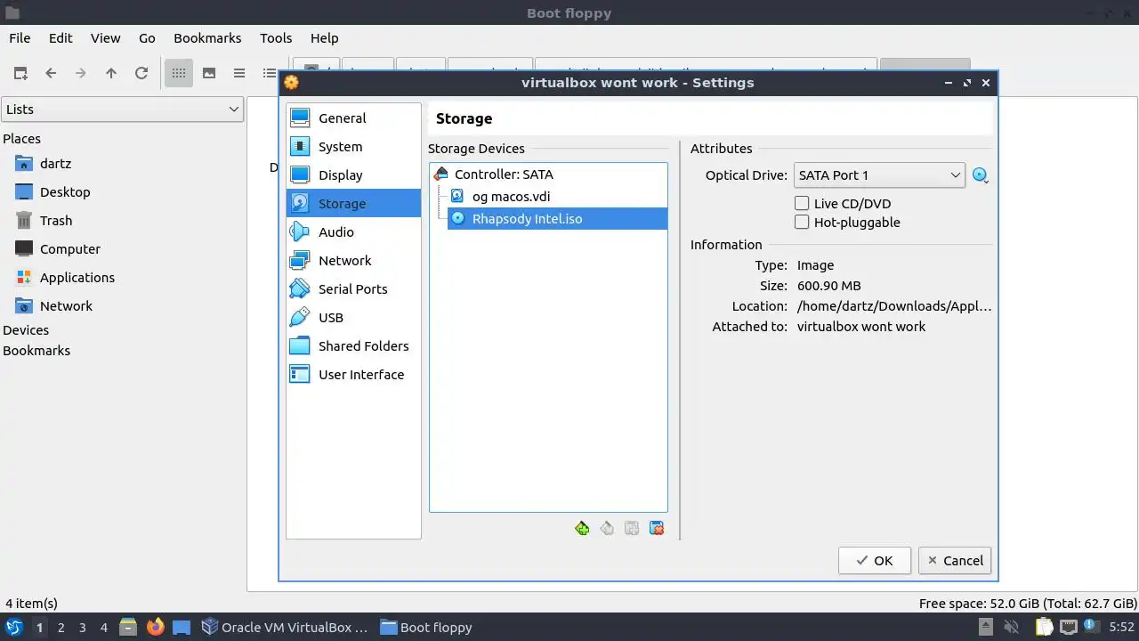Select the og macos.vdi disk
This screenshot has height=641, width=1139.
[557, 197]
